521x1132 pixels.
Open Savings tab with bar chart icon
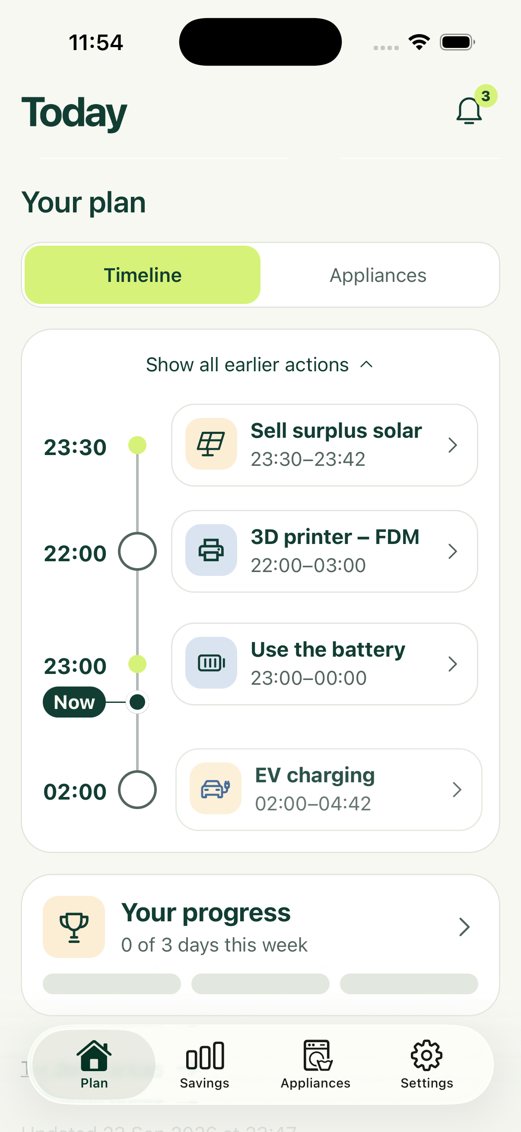pyautogui.click(x=204, y=1065)
